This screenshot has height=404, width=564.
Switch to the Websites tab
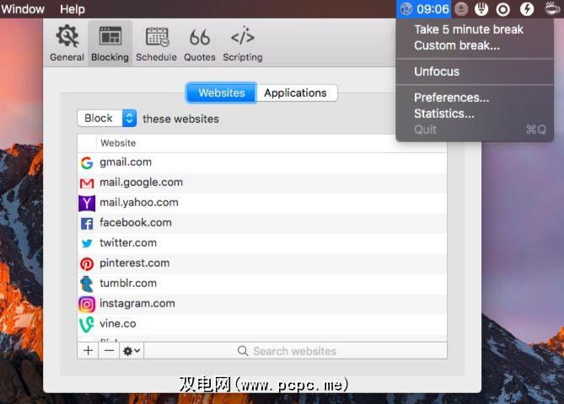click(221, 93)
